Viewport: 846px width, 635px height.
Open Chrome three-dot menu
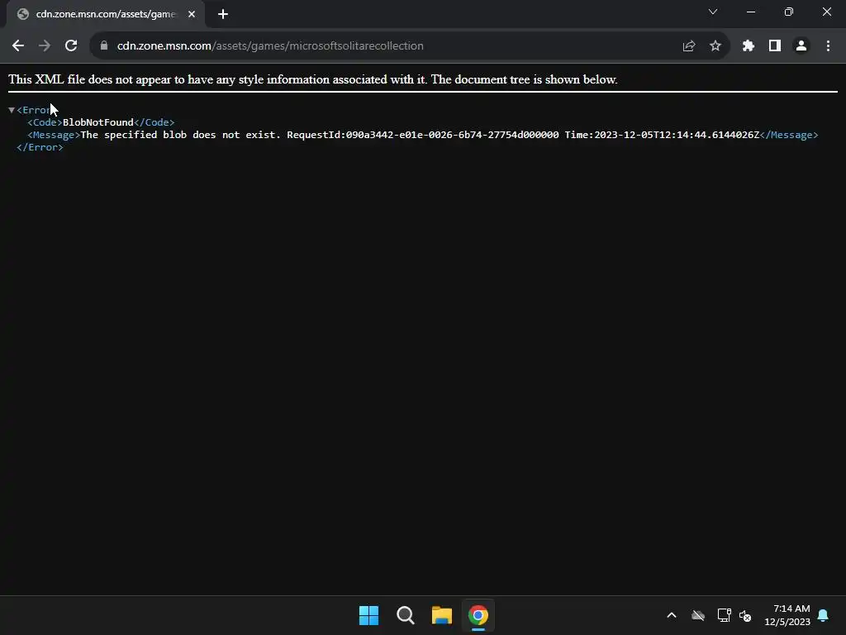(x=828, y=46)
